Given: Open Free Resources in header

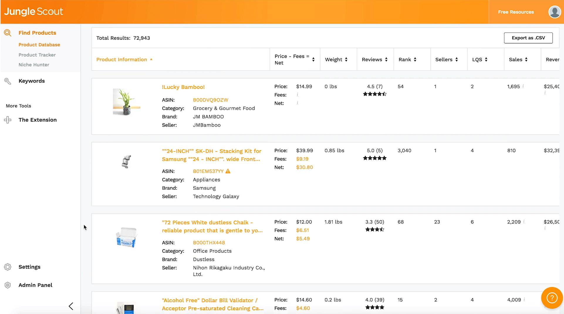Looking at the screenshot, I should [516, 12].
